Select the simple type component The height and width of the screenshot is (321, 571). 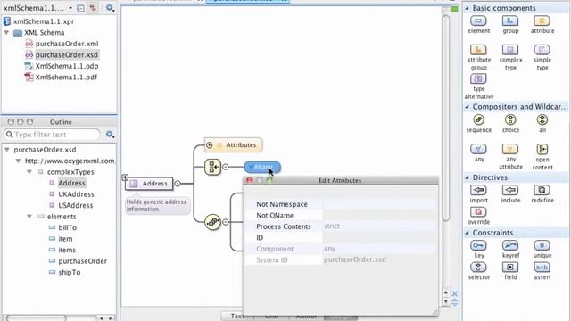(x=542, y=50)
